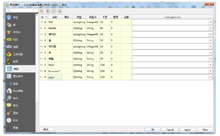This screenshot has width=220, height=136.
Task: Open the Configuration dropdown for field ID 6
Action: (x=211, y=59)
